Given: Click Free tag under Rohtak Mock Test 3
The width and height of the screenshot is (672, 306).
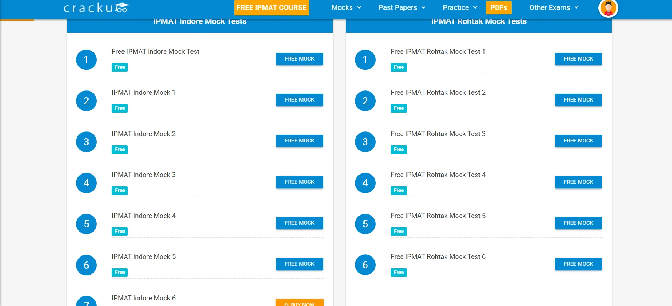Looking at the screenshot, I should (x=399, y=150).
